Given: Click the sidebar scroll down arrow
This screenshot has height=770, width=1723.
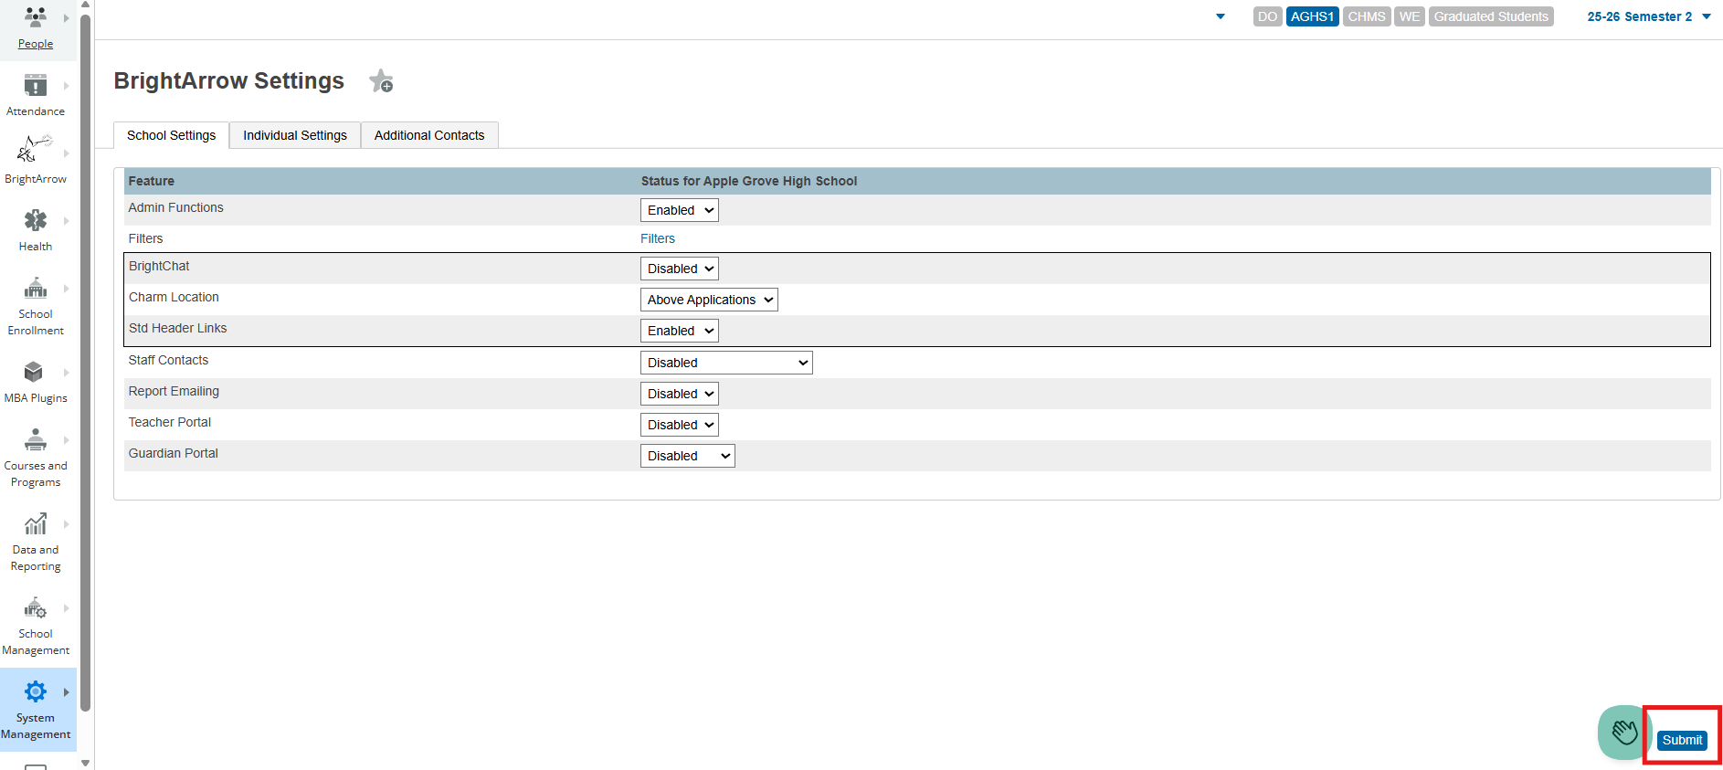Looking at the screenshot, I should pos(85,763).
